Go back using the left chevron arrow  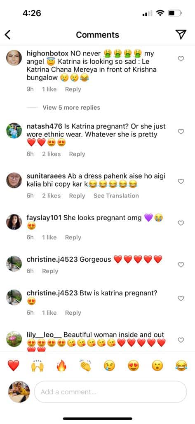[8, 35]
